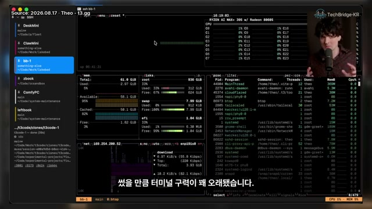Select the cloudflared process row
The height and width of the screenshot is (209, 372).
click(285, 92)
